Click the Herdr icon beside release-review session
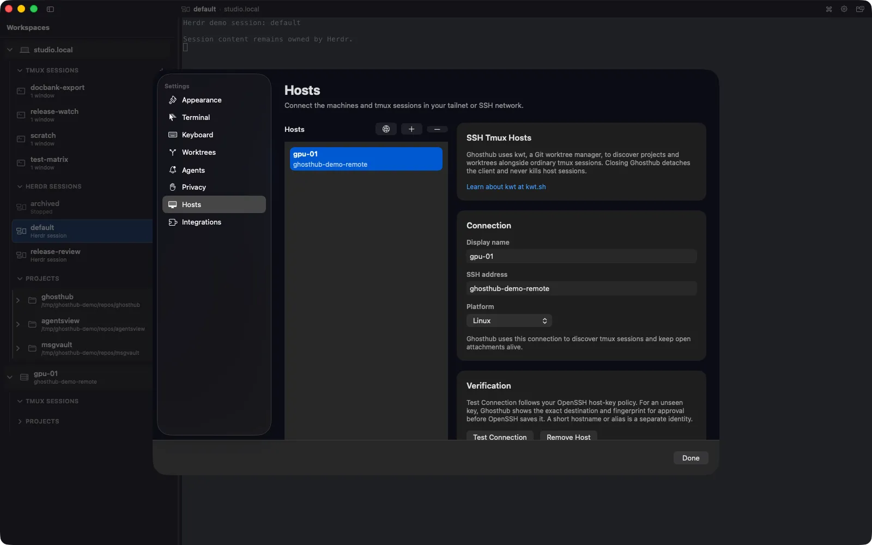The image size is (872, 545). pos(21,255)
